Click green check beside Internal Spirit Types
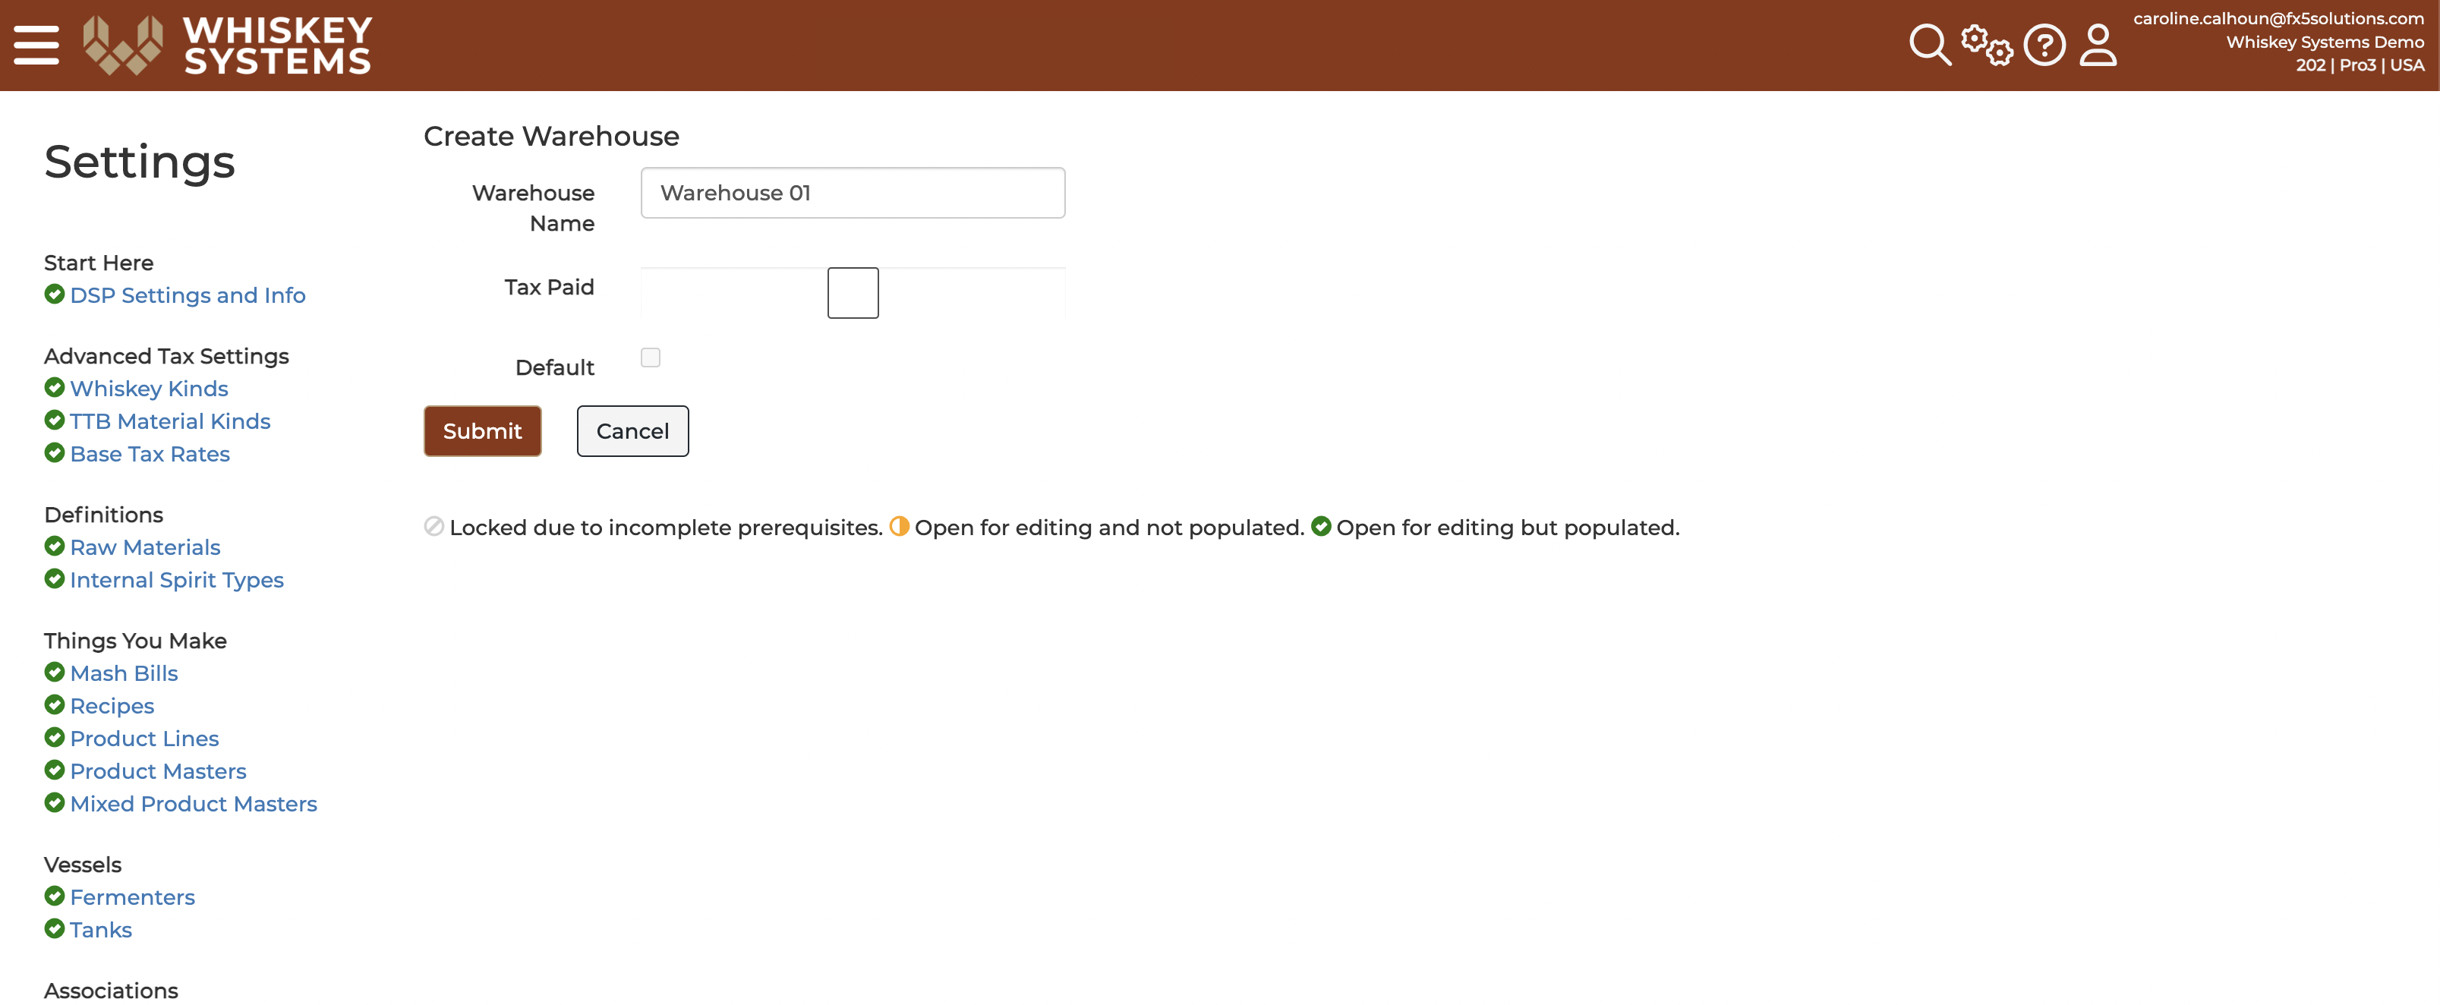Image resolution: width=2440 pixels, height=1005 pixels. [x=55, y=578]
